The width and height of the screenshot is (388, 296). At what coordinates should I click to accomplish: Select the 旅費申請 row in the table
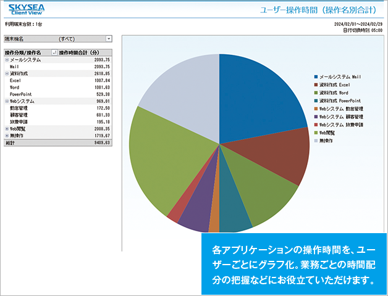pos(58,122)
